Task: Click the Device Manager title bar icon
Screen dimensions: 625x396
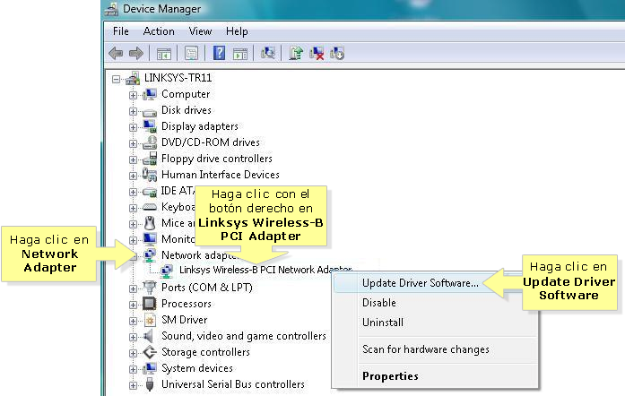Action: [x=111, y=9]
